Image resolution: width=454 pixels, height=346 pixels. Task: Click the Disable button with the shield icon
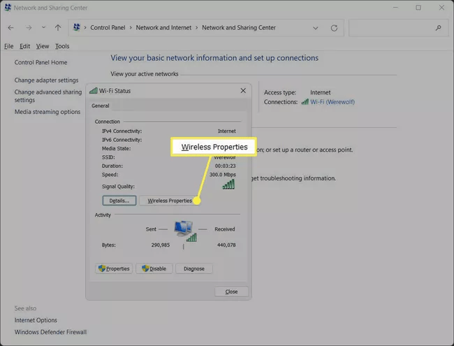(x=154, y=268)
